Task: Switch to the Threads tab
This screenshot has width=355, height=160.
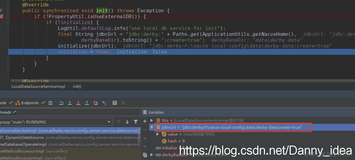Action: (x=8, y=112)
